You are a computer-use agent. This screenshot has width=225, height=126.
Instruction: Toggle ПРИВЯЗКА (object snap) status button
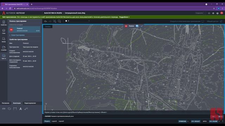[182, 121]
